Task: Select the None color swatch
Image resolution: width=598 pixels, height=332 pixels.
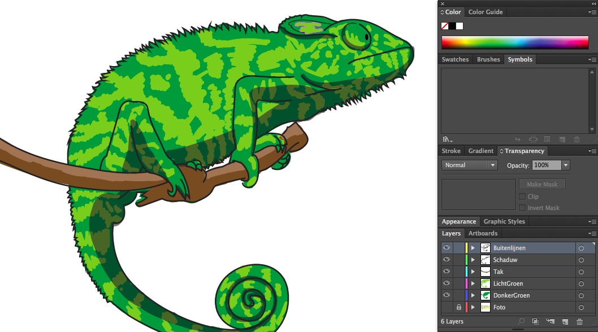Action: coord(445,26)
